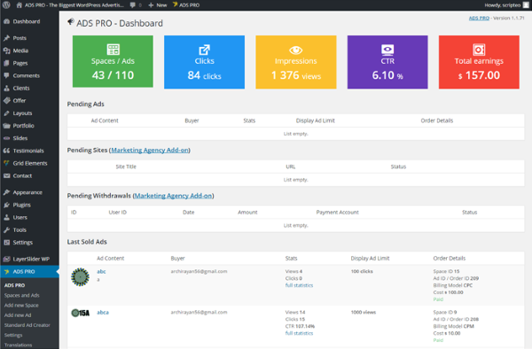Click the user avatar next to Howdy, scripteo
This screenshot has width=532, height=349.
pyautogui.click(x=526, y=5)
